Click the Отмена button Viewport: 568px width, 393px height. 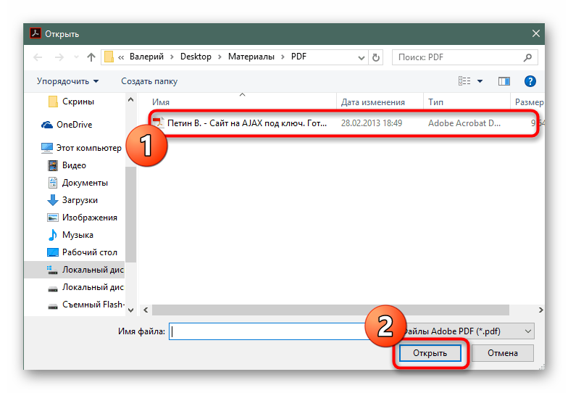(503, 352)
